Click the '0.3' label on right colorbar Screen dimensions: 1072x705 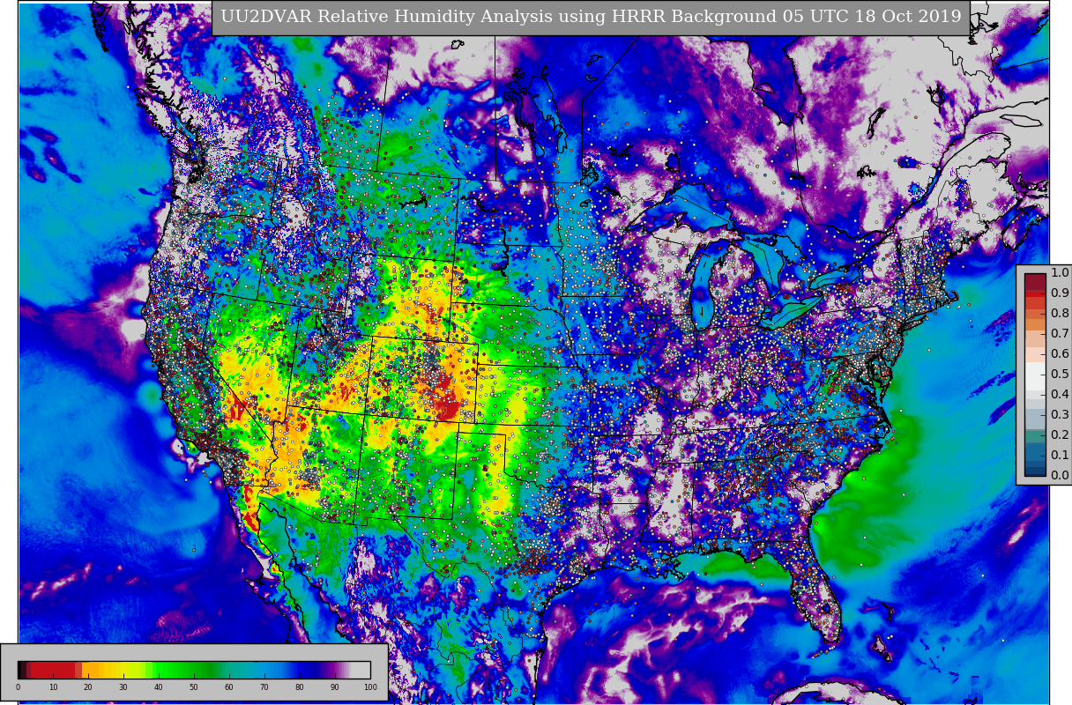click(x=1060, y=415)
